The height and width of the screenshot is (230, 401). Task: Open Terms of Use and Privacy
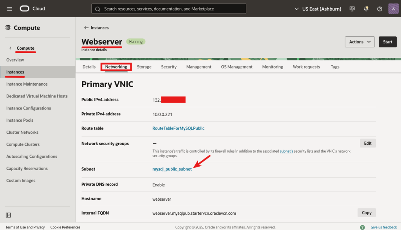pyautogui.click(x=25, y=227)
